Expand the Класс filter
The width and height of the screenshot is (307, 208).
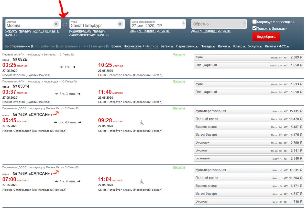[x=239, y=47]
